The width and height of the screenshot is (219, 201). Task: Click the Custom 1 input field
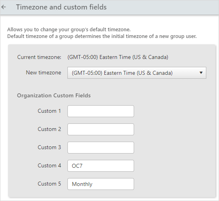tap(101, 111)
